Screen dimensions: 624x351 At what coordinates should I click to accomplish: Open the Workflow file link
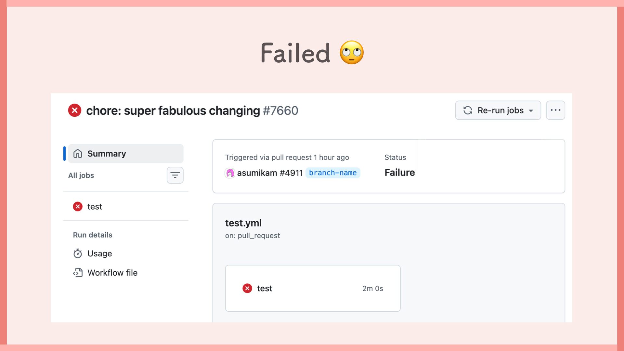click(x=112, y=273)
